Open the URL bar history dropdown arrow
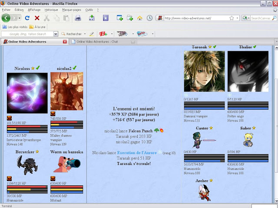 tap(237, 18)
